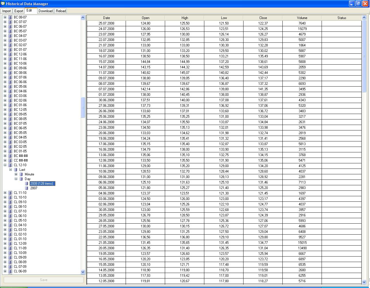Switch to the Import tab

point(6,11)
